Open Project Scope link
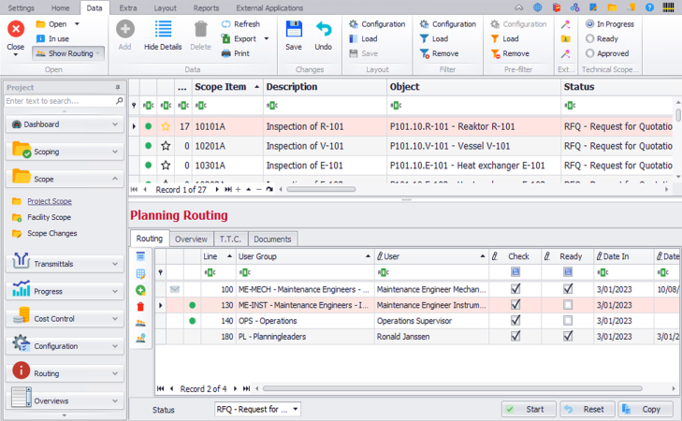Screen dimensions: 682x421 pyautogui.click(x=50, y=201)
